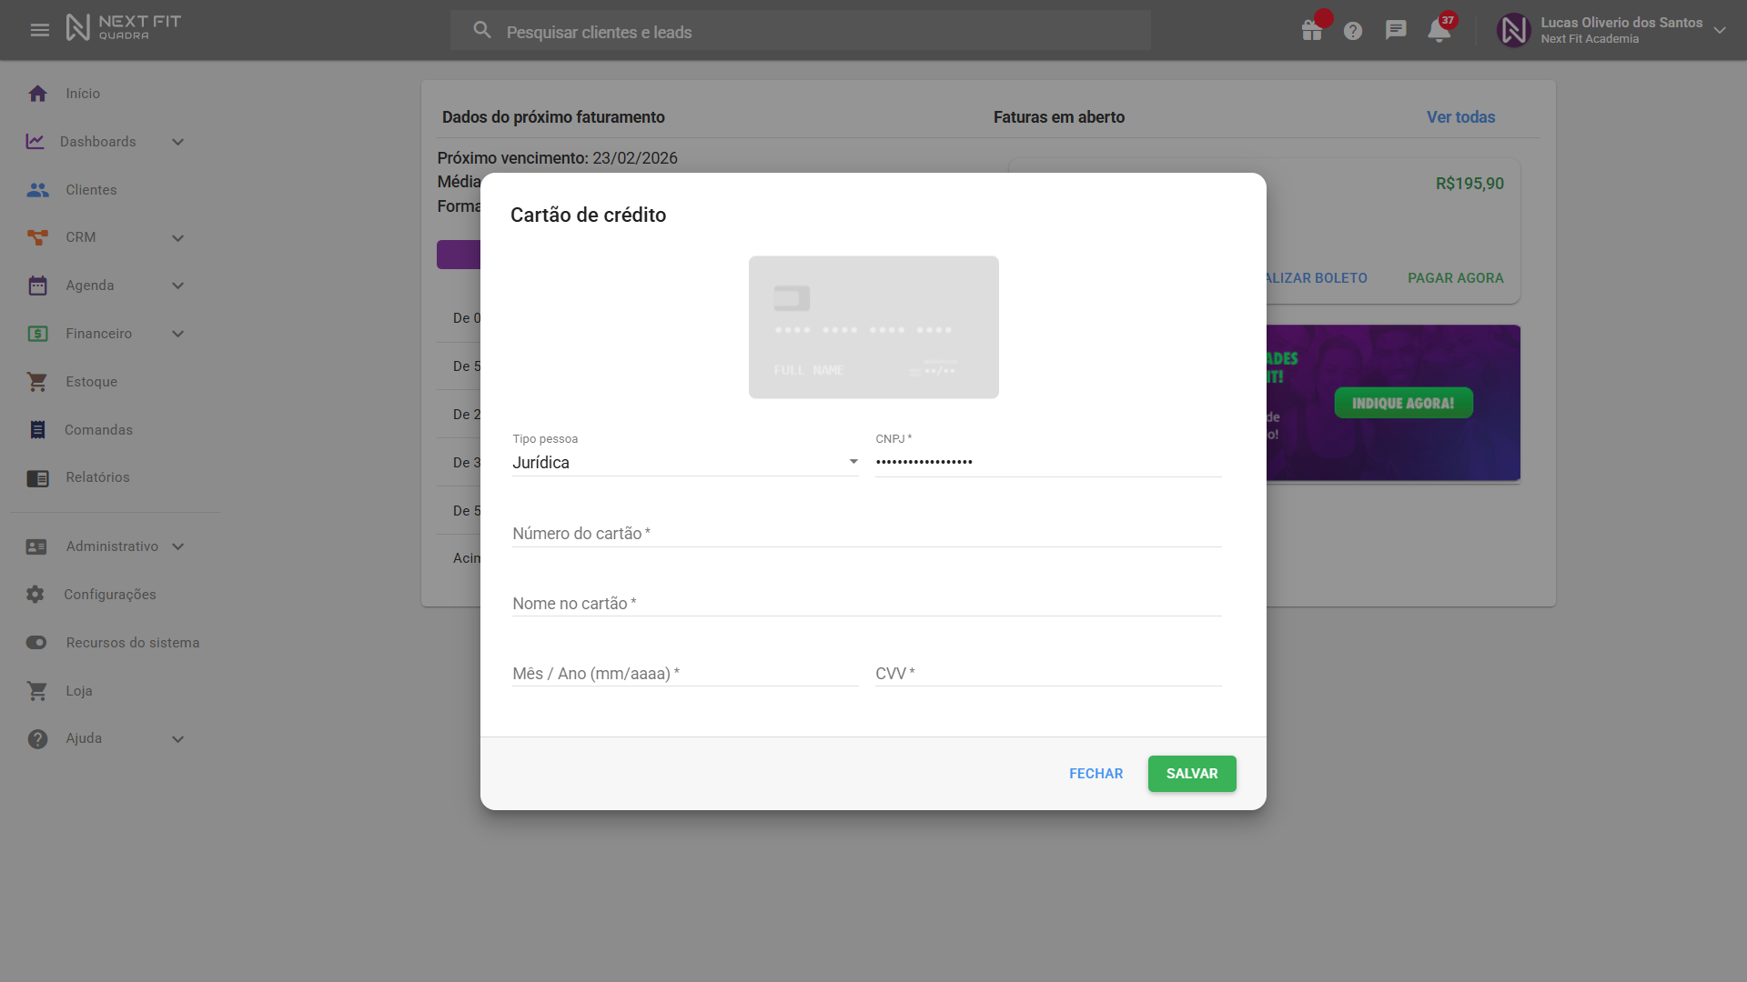This screenshot has width=1747, height=982.
Task: Click the Estoque cart icon
Action: pos(37,382)
